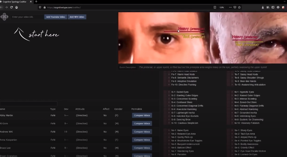Sort table by Gender column
The width and height of the screenshot is (287, 157).
[118, 109]
